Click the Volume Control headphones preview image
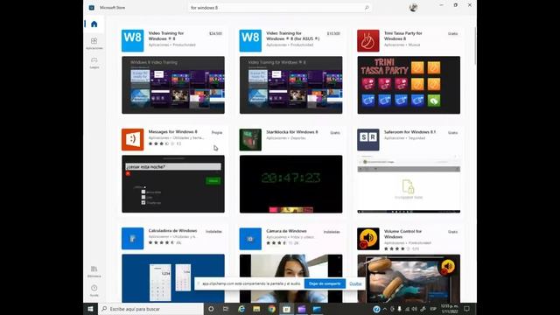560x315 pixels. tap(409, 278)
